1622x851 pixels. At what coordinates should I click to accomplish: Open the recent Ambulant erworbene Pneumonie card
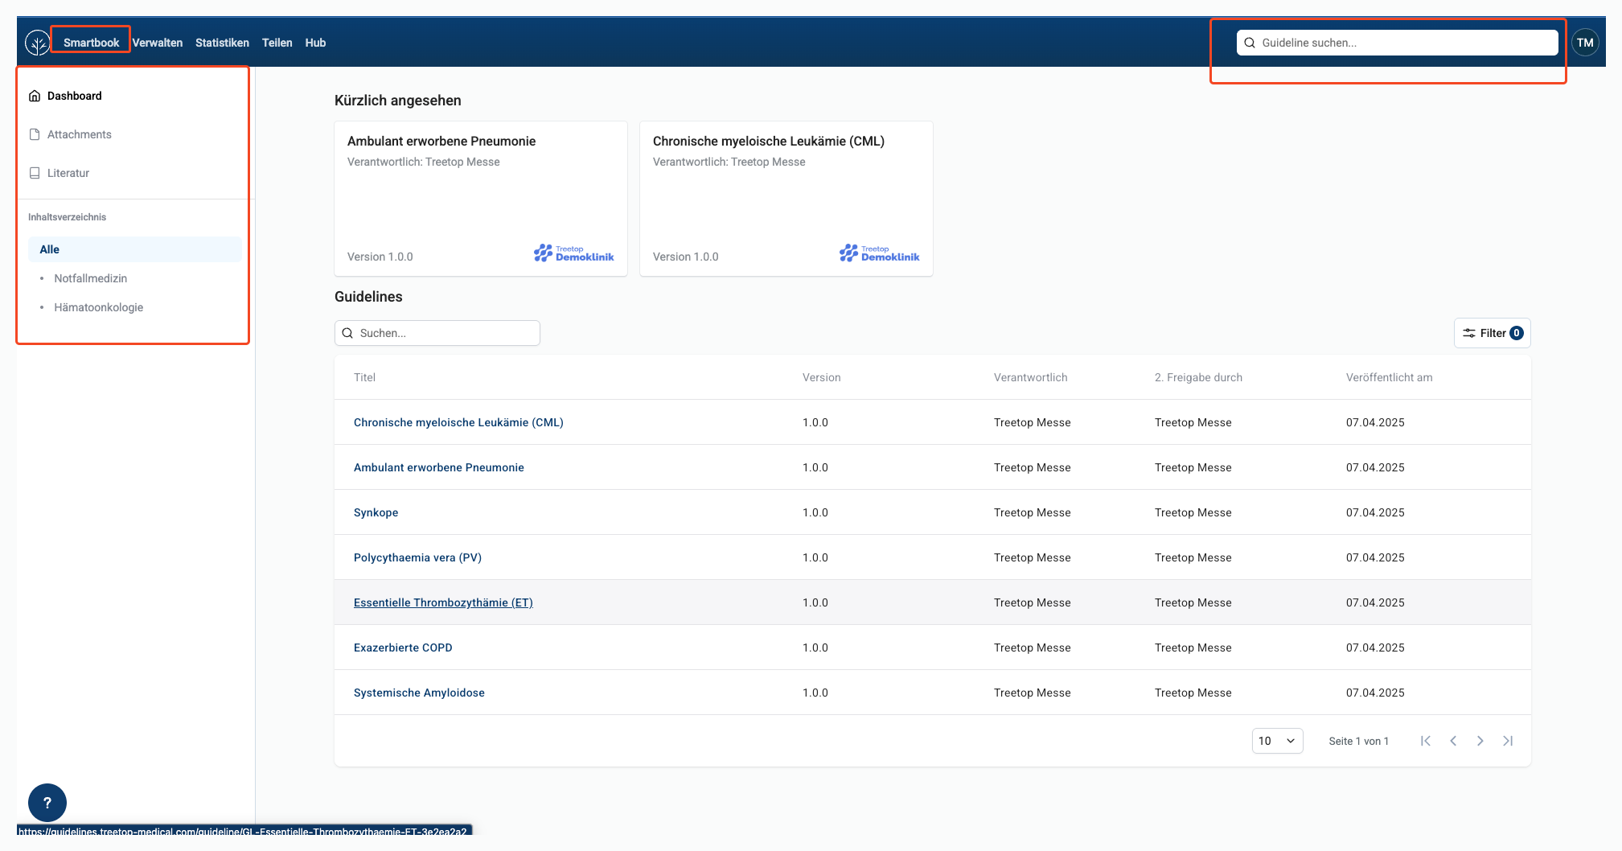(481, 199)
